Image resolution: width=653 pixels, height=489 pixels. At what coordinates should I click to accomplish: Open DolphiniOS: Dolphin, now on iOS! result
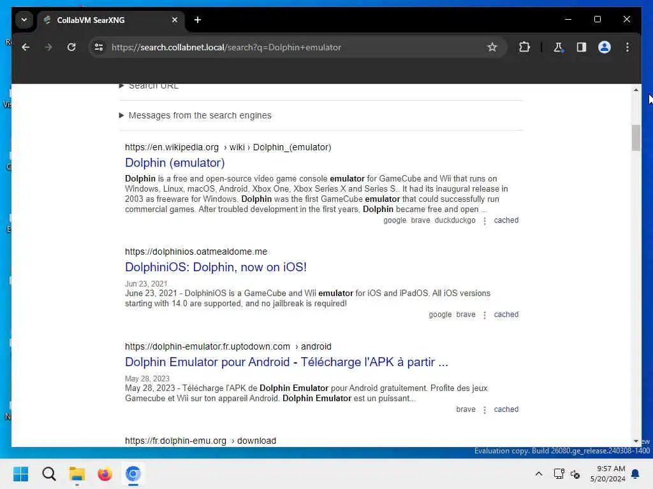(x=216, y=267)
